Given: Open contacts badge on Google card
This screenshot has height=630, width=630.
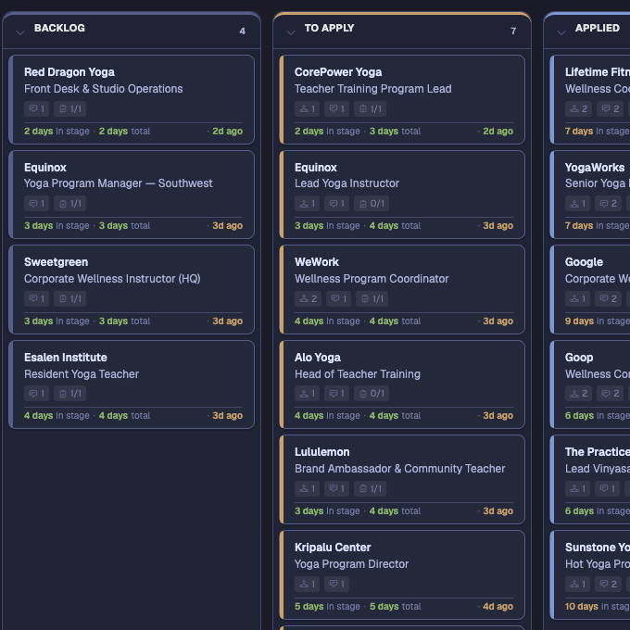Looking at the screenshot, I should 578,298.
